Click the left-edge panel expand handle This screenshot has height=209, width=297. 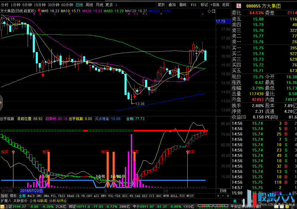[1, 102]
